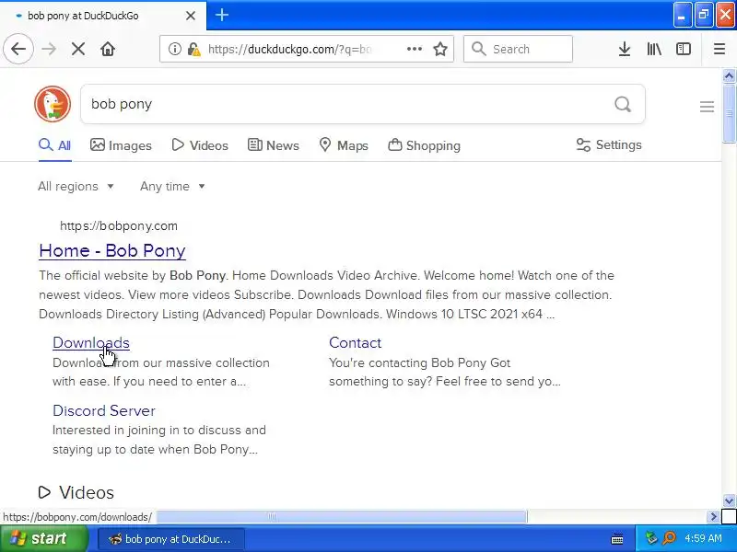This screenshot has height=552, width=737.
Task: Stop loading the page with X button
Action: click(x=78, y=49)
